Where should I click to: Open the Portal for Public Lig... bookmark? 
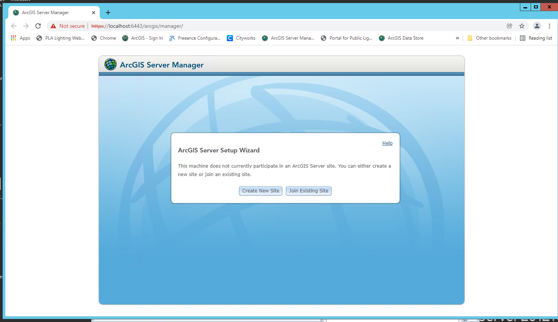[x=347, y=38]
